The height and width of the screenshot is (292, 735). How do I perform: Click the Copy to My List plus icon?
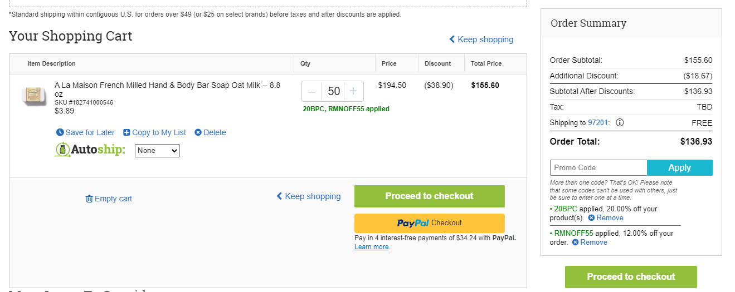[126, 132]
